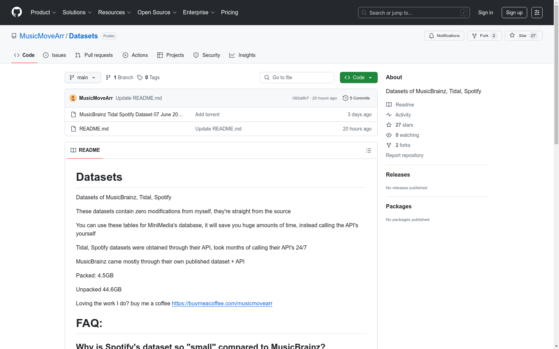The image size is (559, 349).
Task: Click the file icon for README.md row
Action: [73, 129]
